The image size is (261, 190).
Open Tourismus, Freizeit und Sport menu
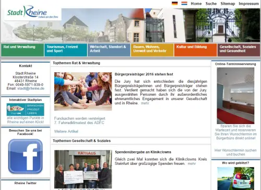[66, 50]
